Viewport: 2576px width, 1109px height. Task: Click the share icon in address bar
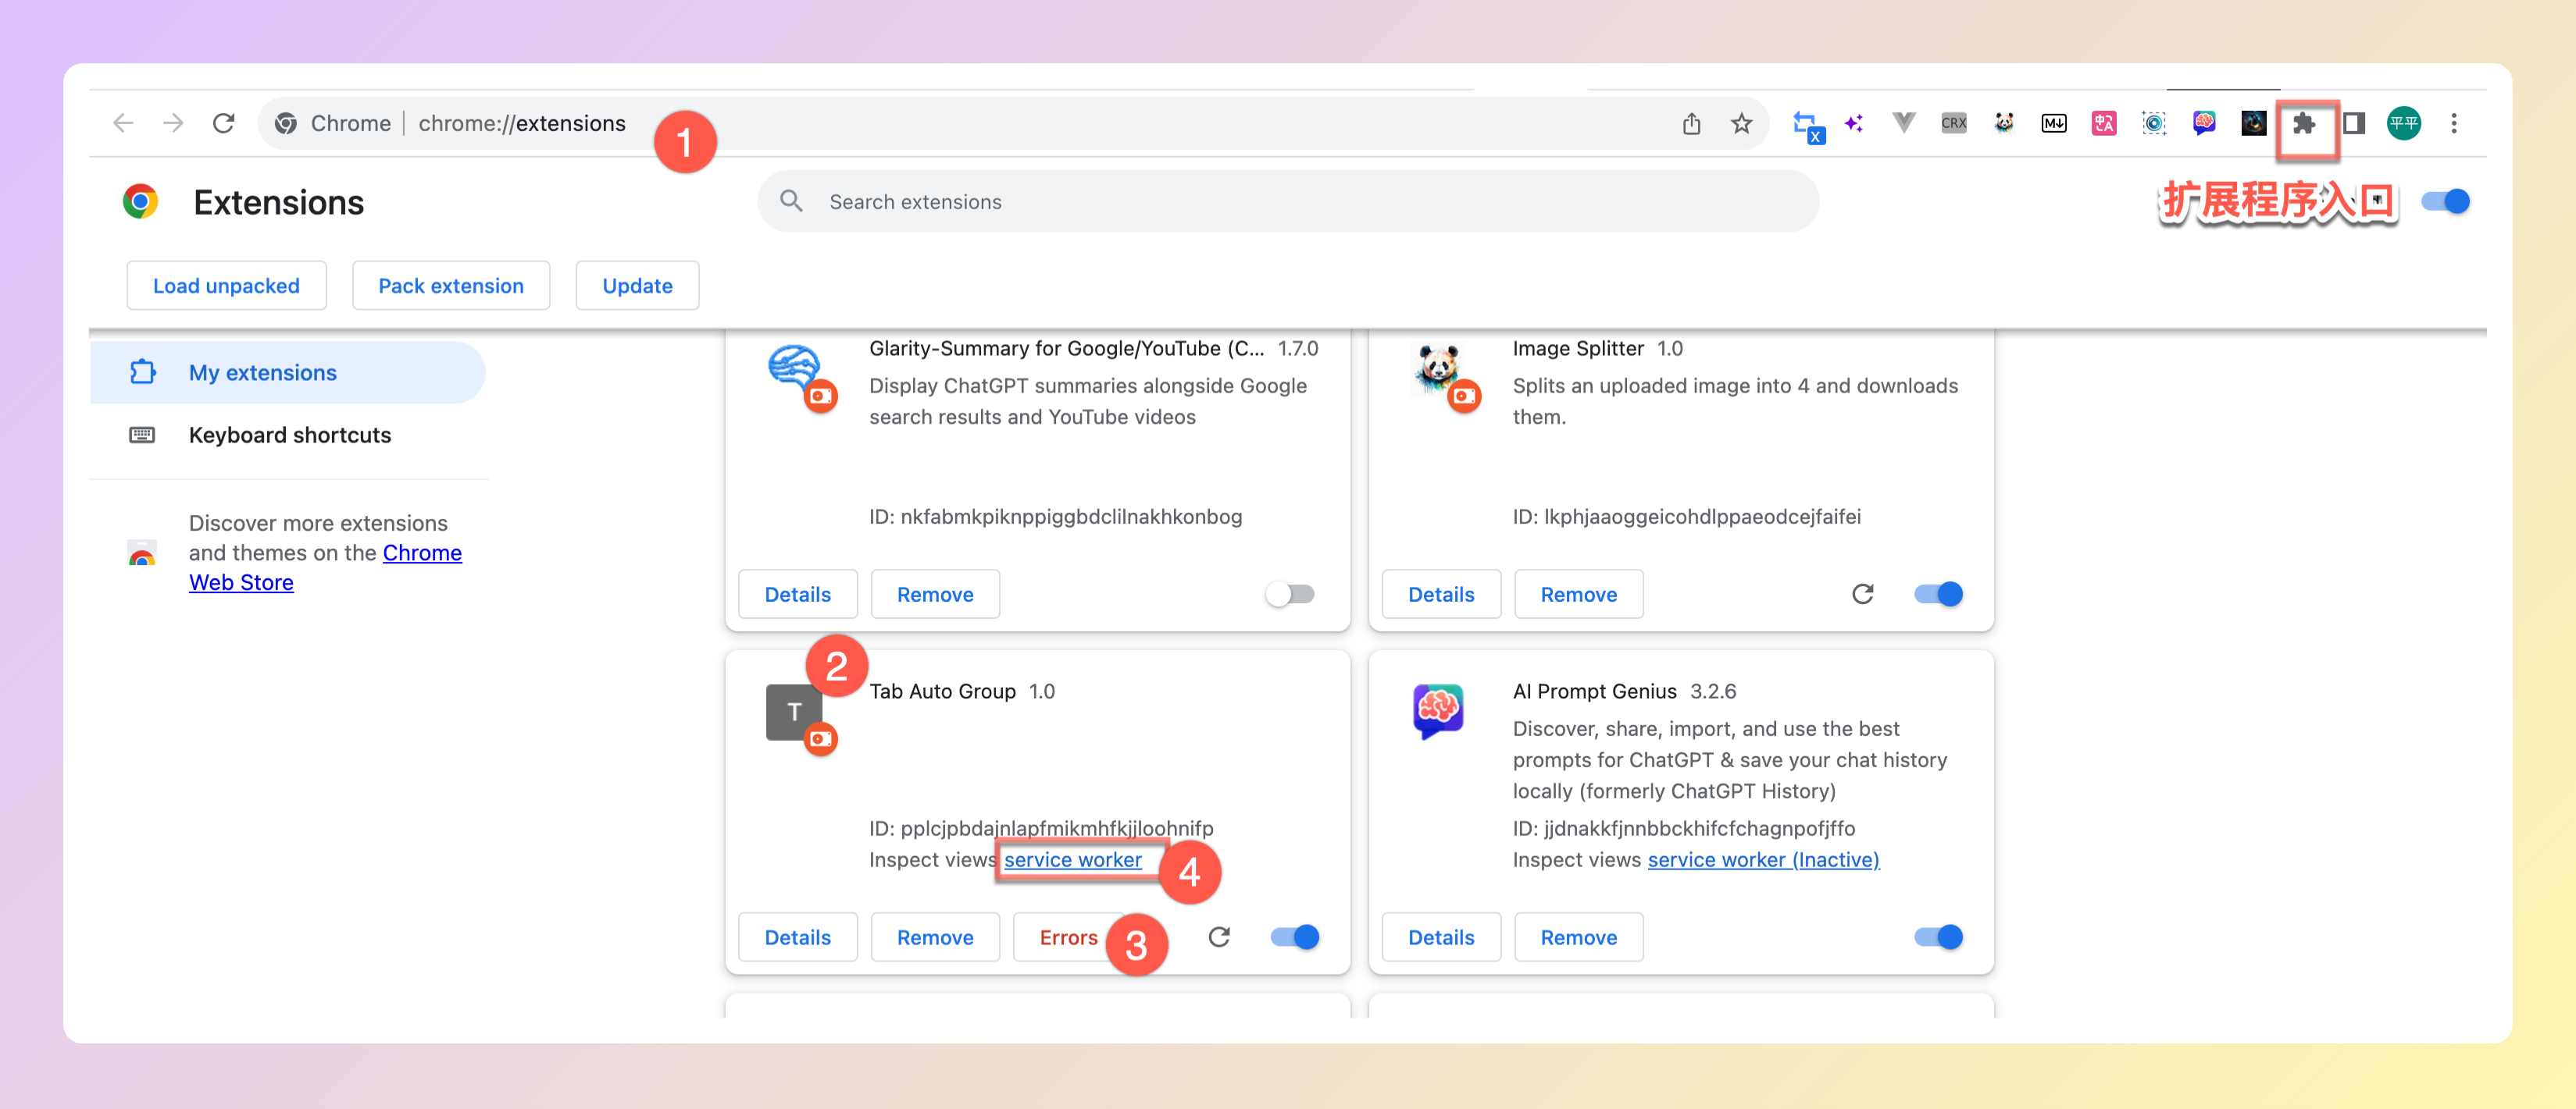1691,124
